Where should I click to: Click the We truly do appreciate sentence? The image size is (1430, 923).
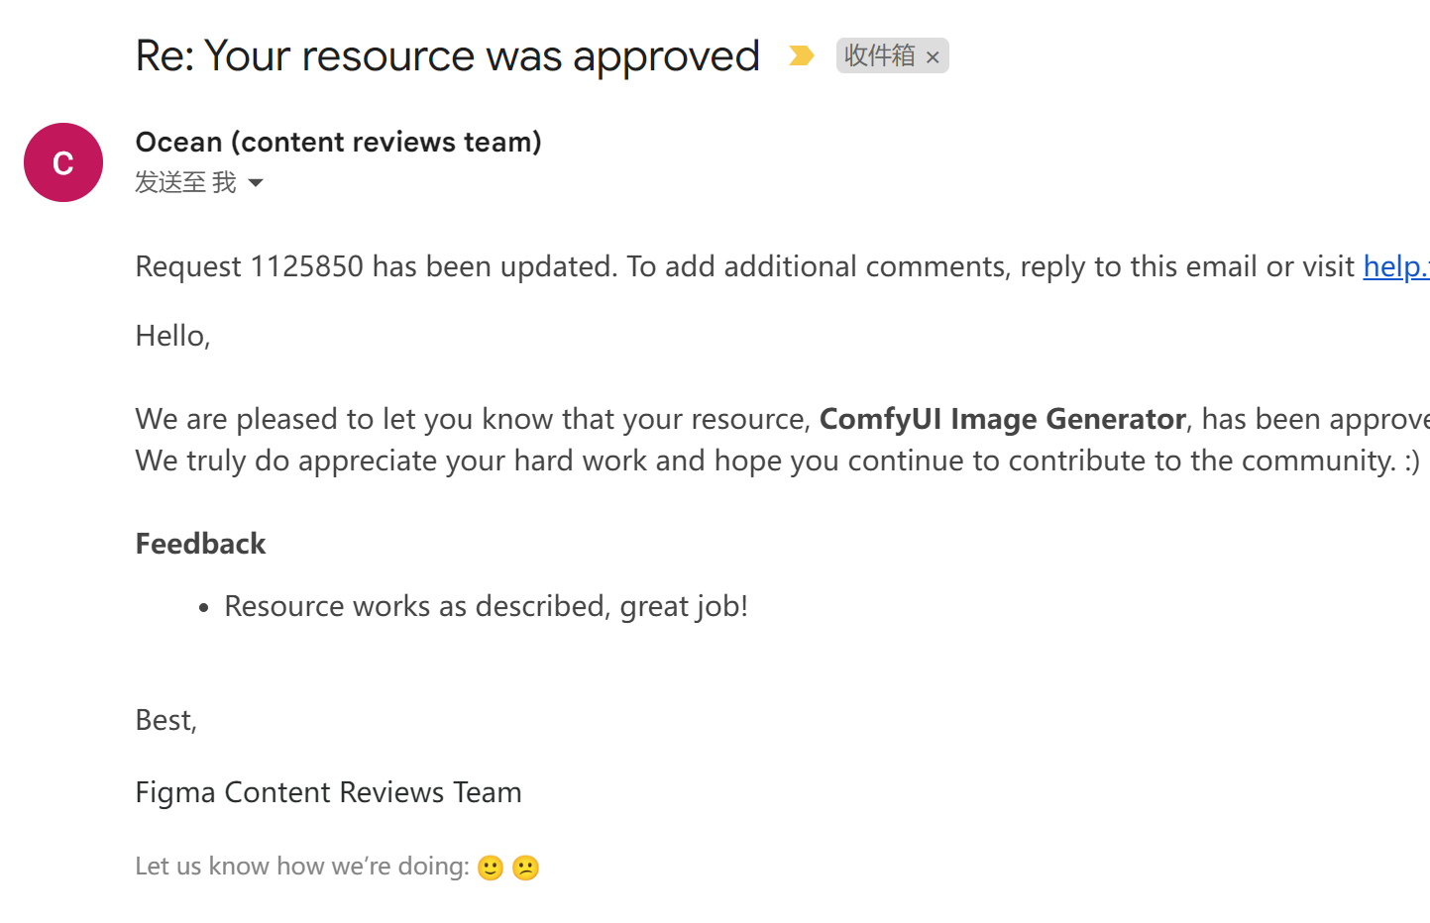777,461
